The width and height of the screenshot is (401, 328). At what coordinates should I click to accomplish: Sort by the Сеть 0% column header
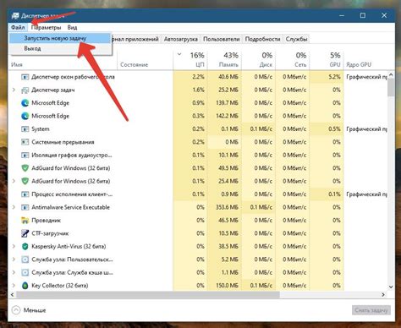[x=292, y=59]
